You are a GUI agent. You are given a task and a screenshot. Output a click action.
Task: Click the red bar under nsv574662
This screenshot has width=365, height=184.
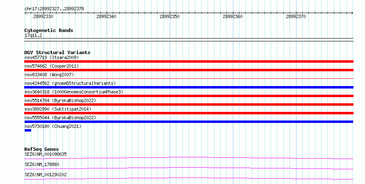tap(189, 70)
